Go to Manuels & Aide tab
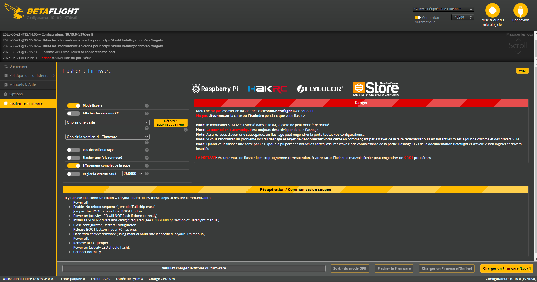Screen dimensions: 537x282 22,85
